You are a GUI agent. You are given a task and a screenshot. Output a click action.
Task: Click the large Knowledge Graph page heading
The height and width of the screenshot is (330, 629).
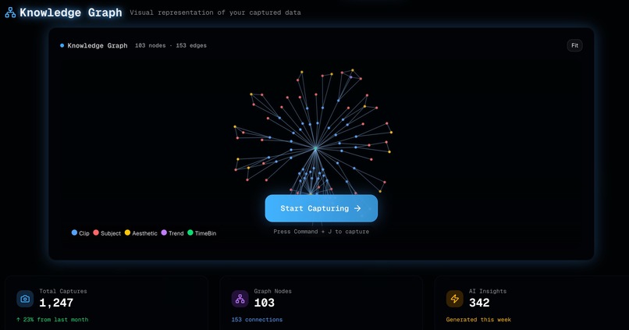click(70, 12)
